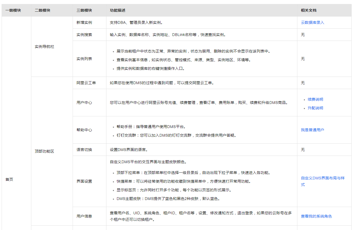The height and width of the screenshot is (230, 353).
Task: Click 无 in the 实例列表 row
Action: (303, 59)
